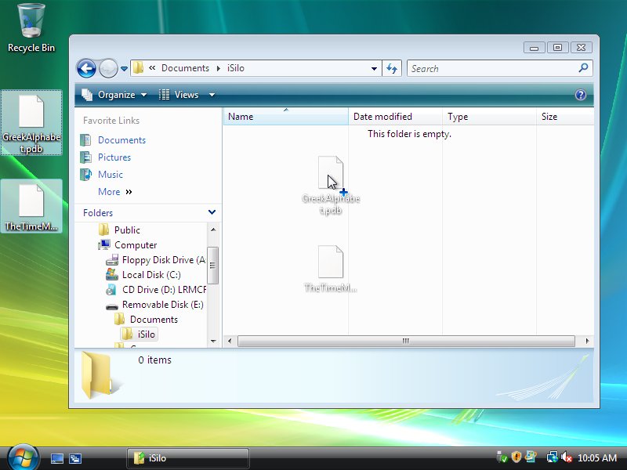627x470 pixels.
Task: Expand the More favorite links
Action: pos(115,192)
